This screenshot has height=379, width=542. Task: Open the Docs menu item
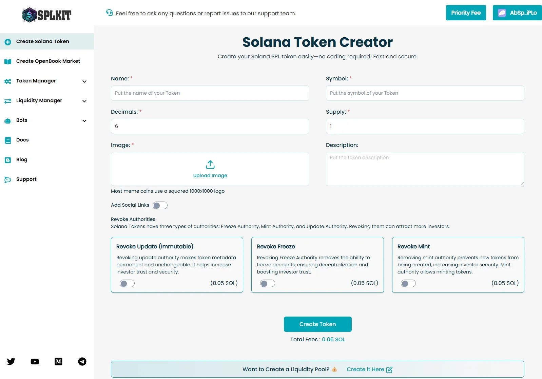pos(47,140)
